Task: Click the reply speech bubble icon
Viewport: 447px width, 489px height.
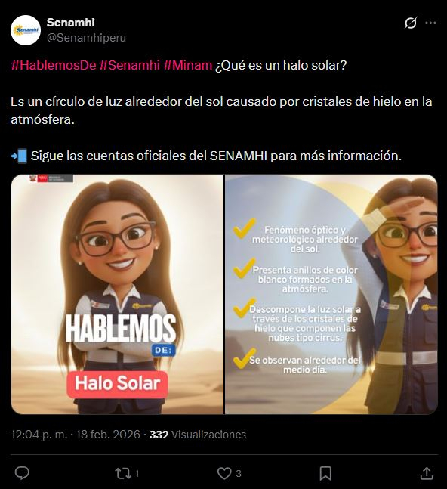Action: 22,473
